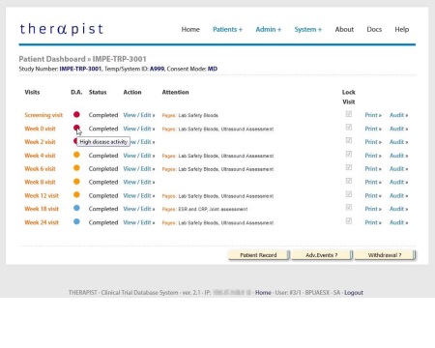Open the Week 24 visit link
Screen dimensions: 435x348
pos(42,222)
